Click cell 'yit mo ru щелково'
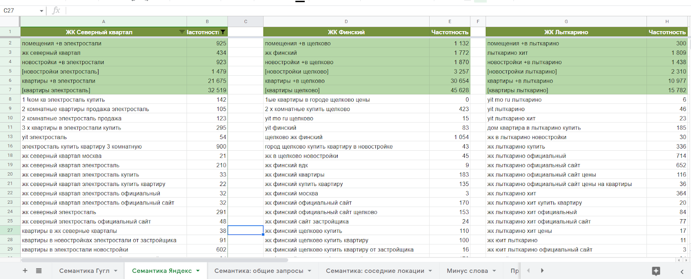The height and width of the screenshot is (279, 691). coord(346,118)
